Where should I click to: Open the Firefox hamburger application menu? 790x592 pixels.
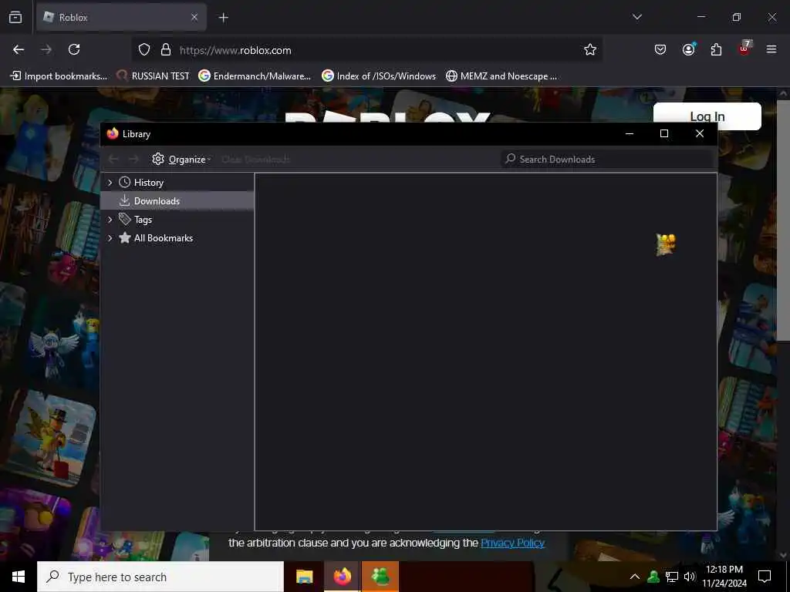(771, 49)
